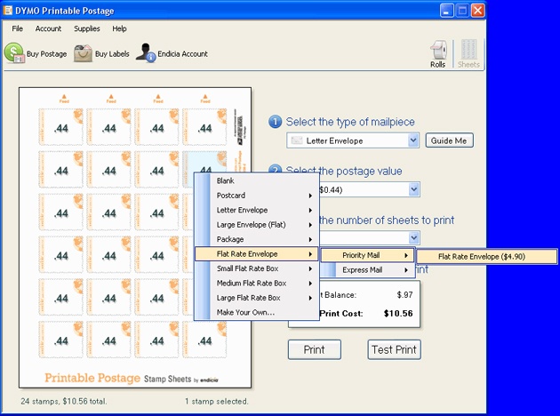Minimize the DYMO Printable Postage window

[x=446, y=11]
